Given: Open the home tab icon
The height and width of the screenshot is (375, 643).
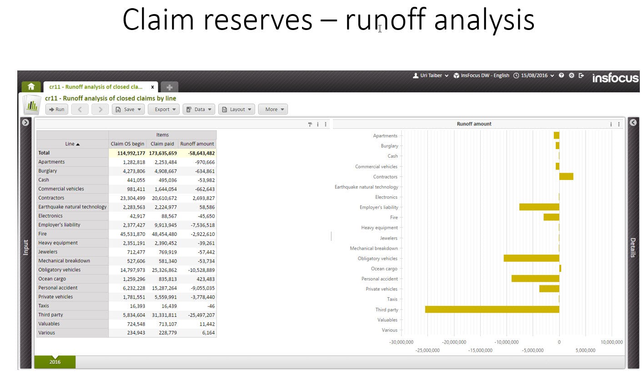Looking at the screenshot, I should click(x=31, y=86).
